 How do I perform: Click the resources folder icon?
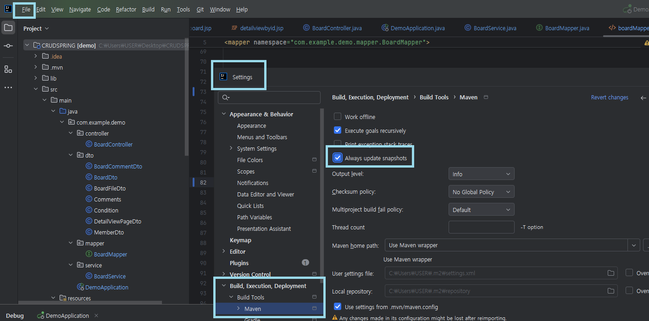click(64, 298)
